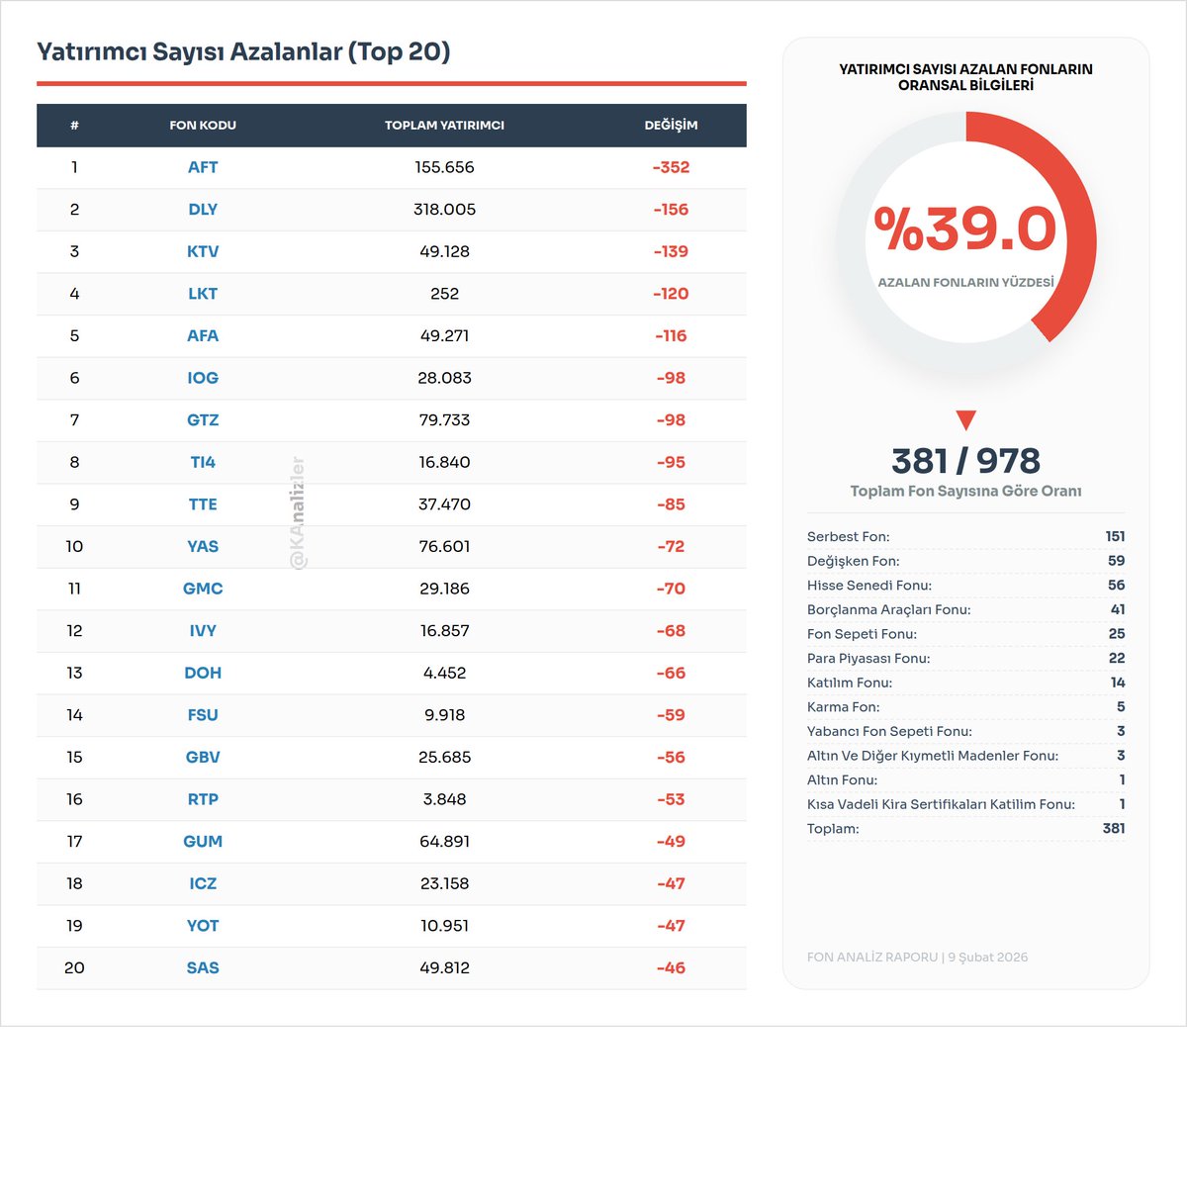1187x1187 pixels.
Task: Click the %39.0 percentage figure
Action: (966, 228)
